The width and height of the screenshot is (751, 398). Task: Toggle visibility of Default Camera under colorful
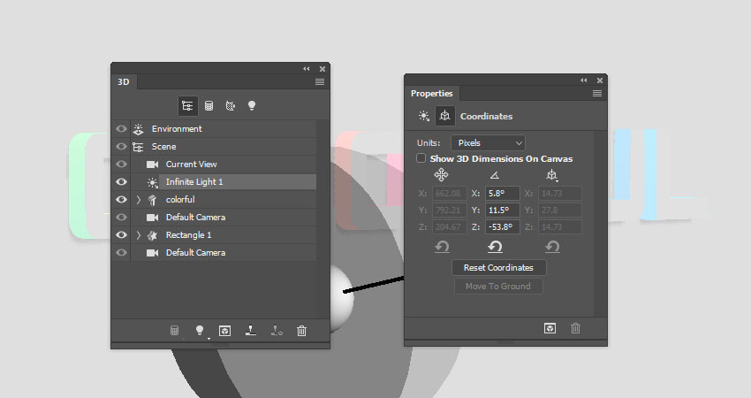[x=121, y=218]
